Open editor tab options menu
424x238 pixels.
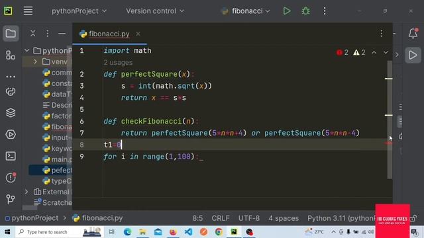(x=382, y=34)
